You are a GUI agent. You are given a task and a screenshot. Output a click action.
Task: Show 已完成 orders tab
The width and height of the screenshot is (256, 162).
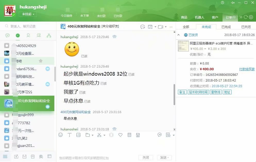point(226,27)
